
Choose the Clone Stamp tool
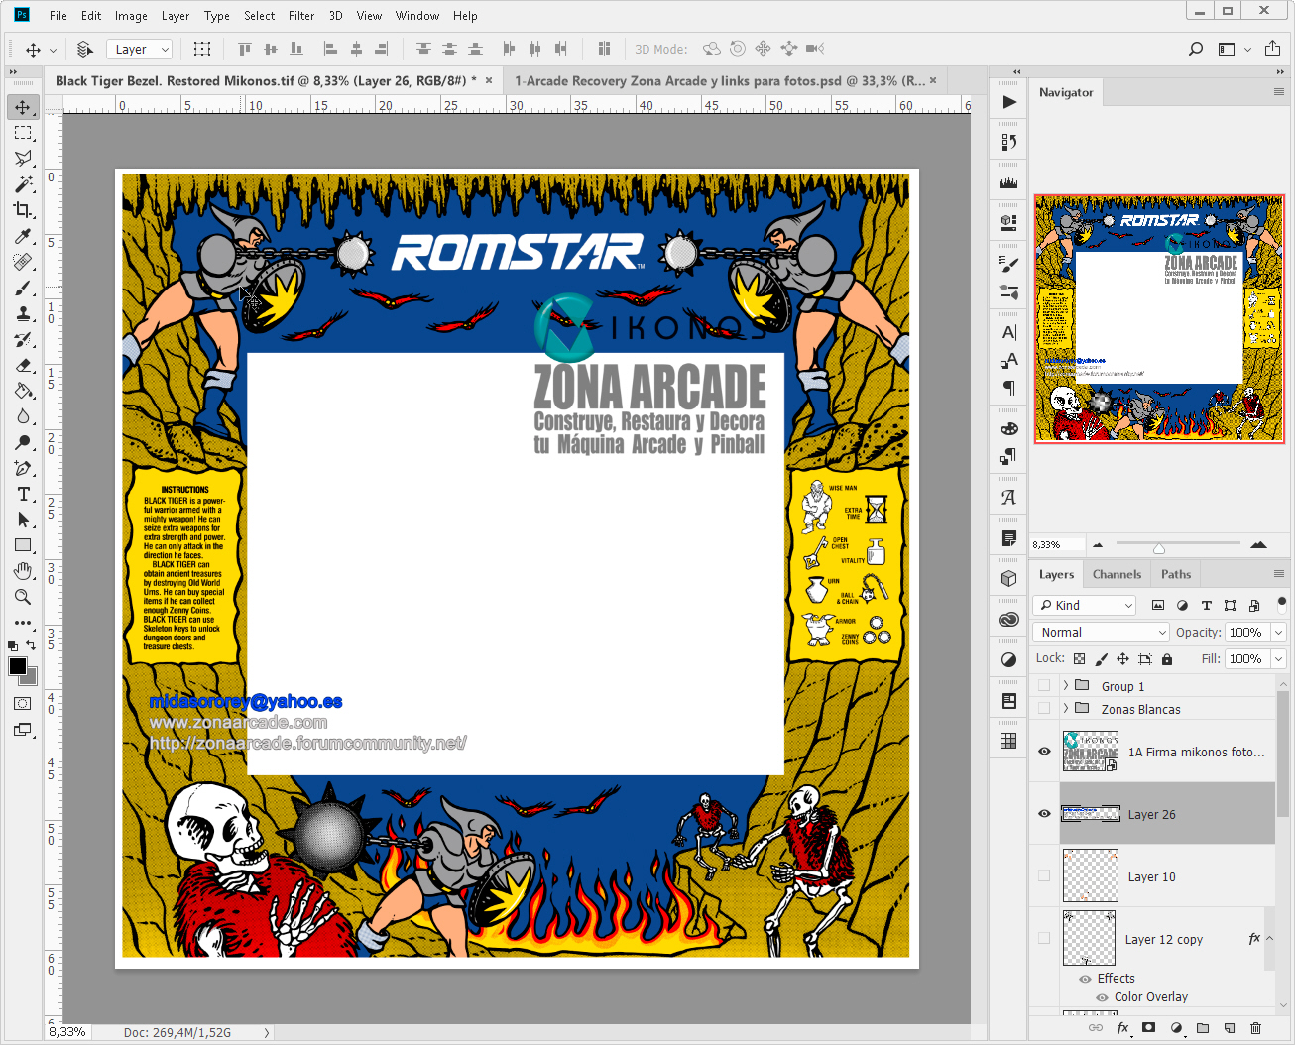point(23,313)
